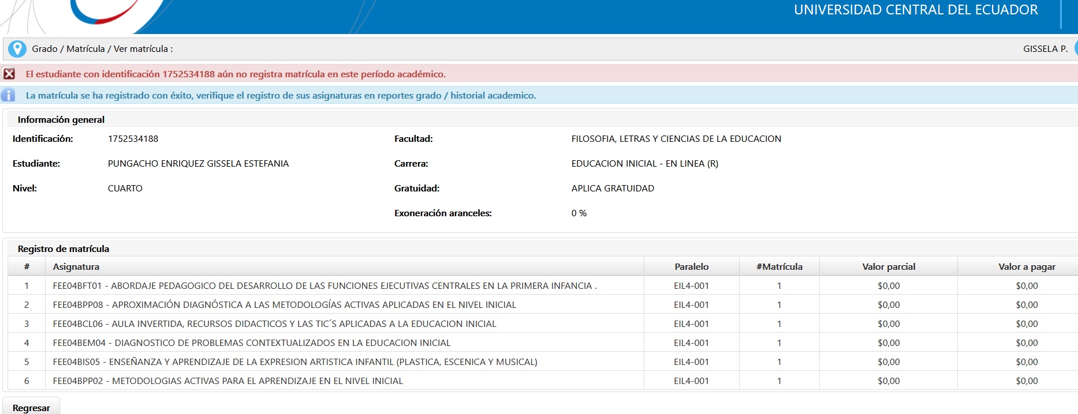
Task: Click Valor a pagar $0,00 in FEE04BEM04 row
Action: tap(1027, 343)
